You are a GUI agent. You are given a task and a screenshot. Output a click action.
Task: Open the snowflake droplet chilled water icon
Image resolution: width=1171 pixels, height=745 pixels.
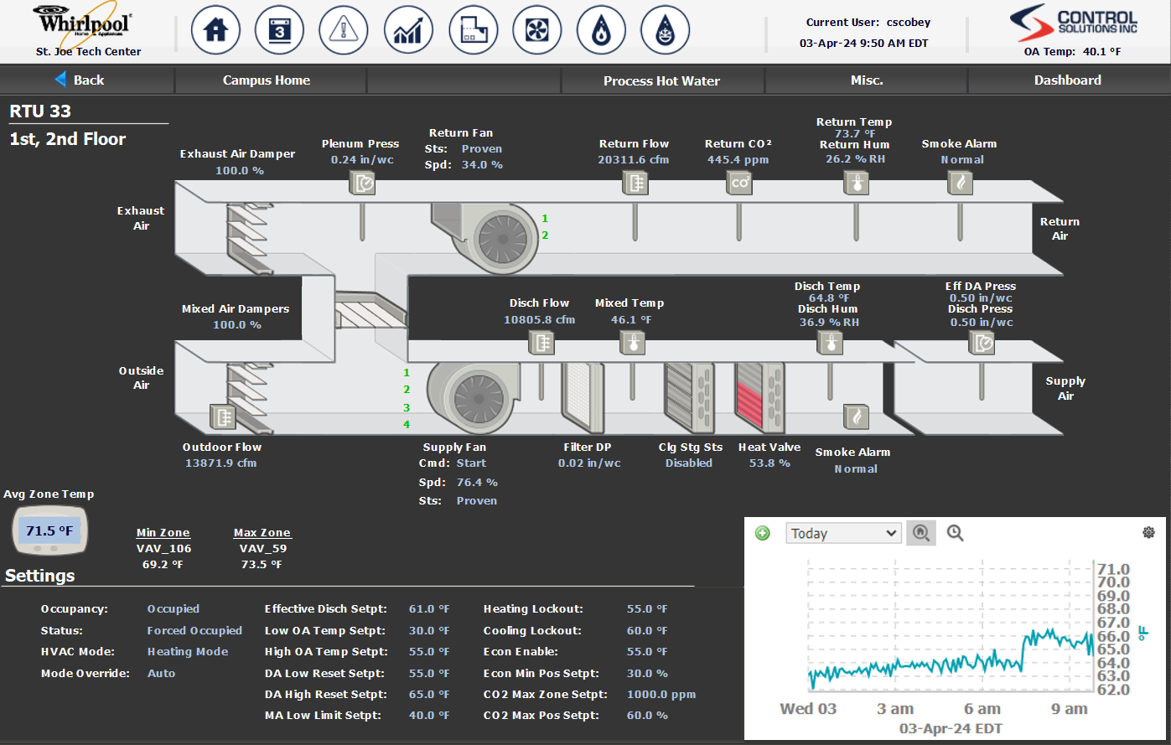tap(666, 30)
